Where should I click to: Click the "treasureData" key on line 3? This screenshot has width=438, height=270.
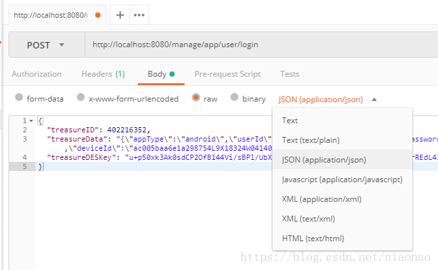pyautogui.click(x=77, y=139)
